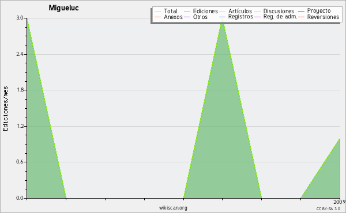346x213 pixels.
Task: Click the Reg. de adm. legend entry
Action: tap(276, 17)
